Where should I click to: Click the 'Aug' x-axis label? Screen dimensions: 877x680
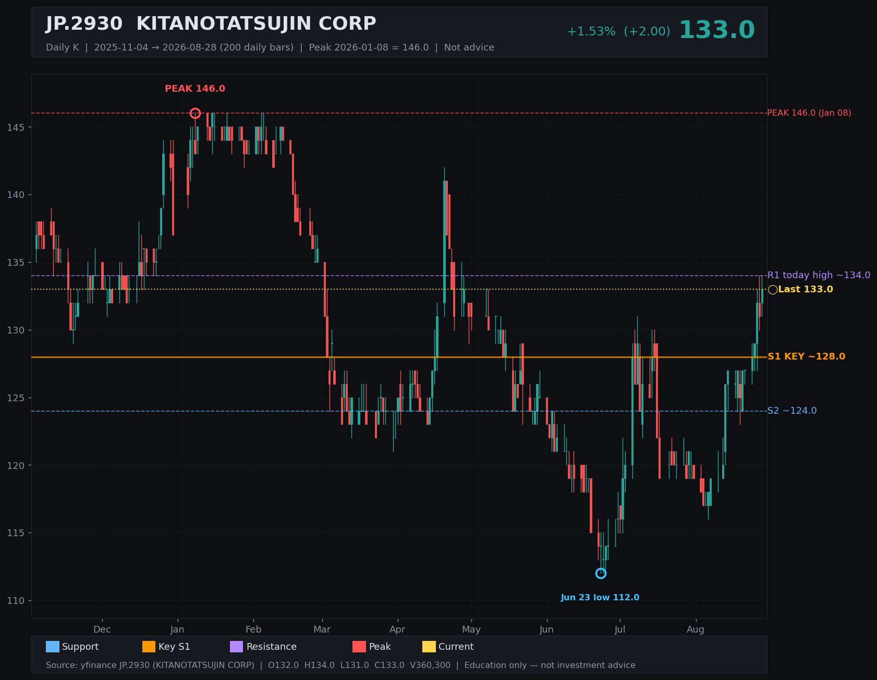[x=696, y=629]
